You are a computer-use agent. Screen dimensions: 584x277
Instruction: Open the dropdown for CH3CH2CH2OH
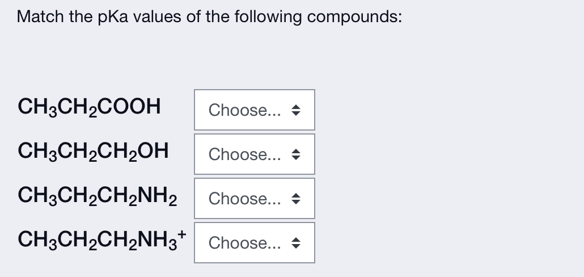(254, 154)
